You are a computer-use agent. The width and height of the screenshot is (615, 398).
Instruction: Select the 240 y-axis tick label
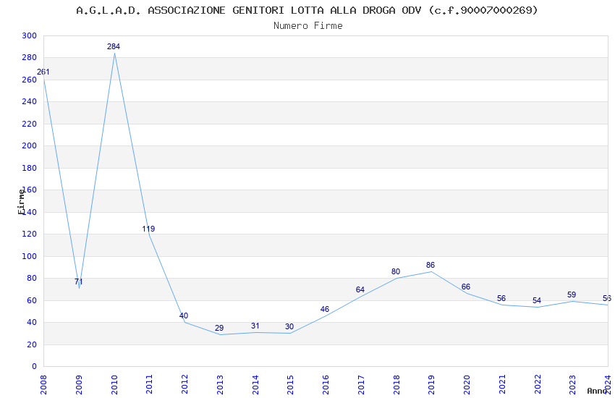30,101
